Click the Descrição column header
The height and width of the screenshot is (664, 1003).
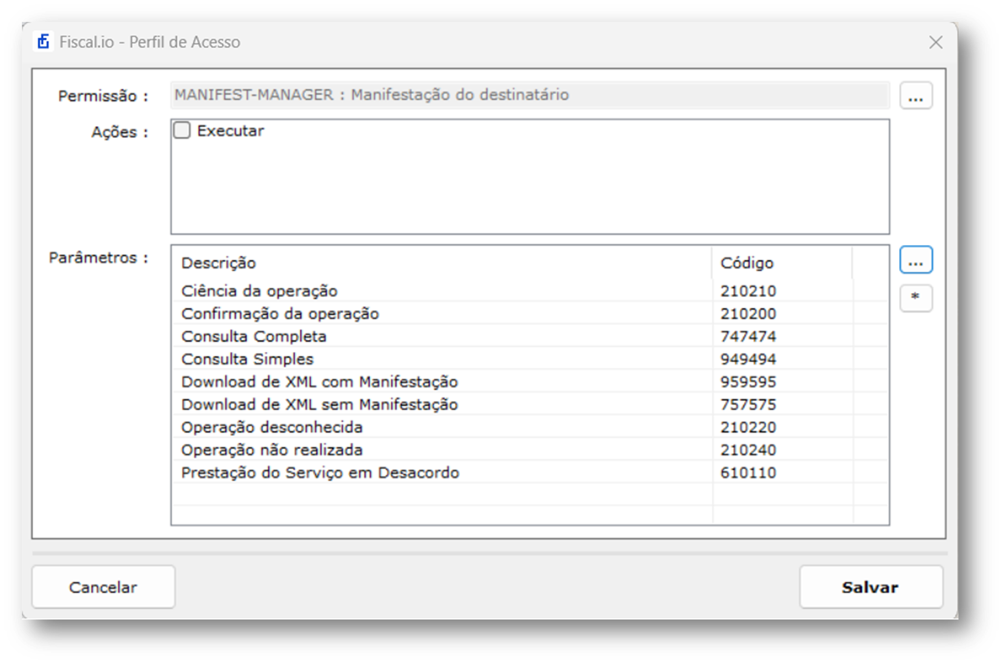442,263
